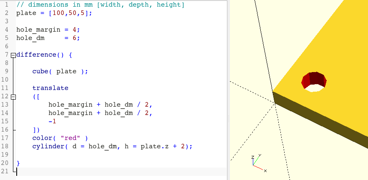Click line number 18 in the gutter
Screen dimensions: 368x180
tap(5, 146)
